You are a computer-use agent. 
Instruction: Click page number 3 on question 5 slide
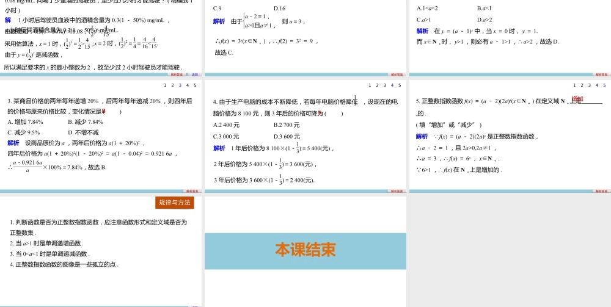(x=590, y=85)
